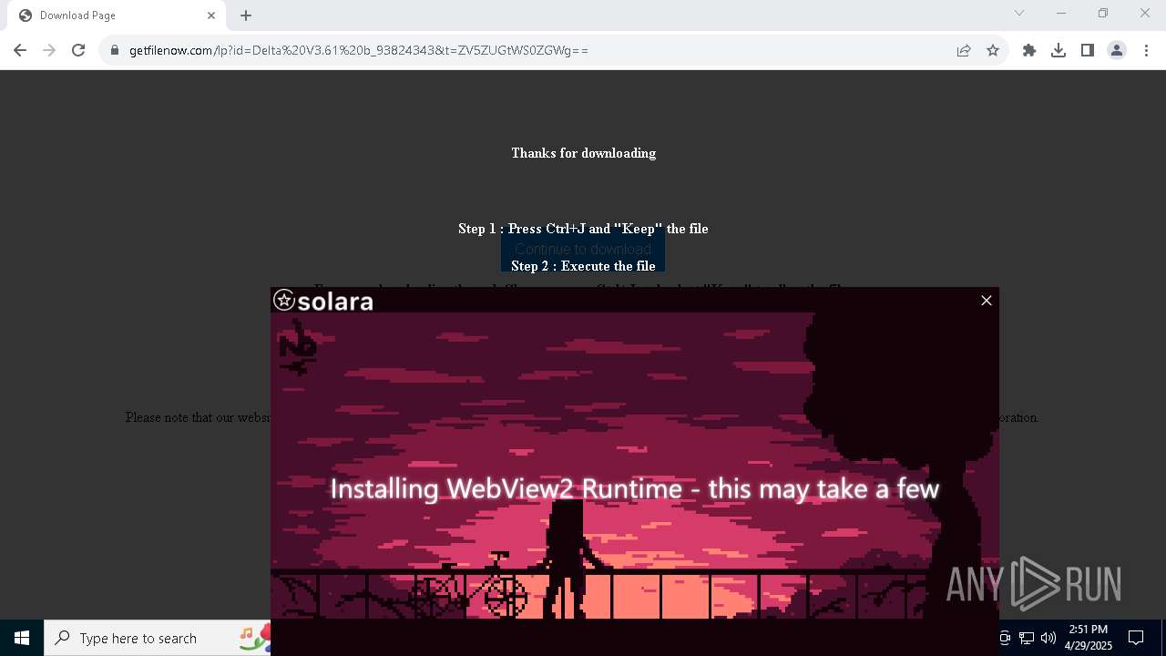Close the Download Page tab
The width and height of the screenshot is (1166, 656).
[211, 15]
